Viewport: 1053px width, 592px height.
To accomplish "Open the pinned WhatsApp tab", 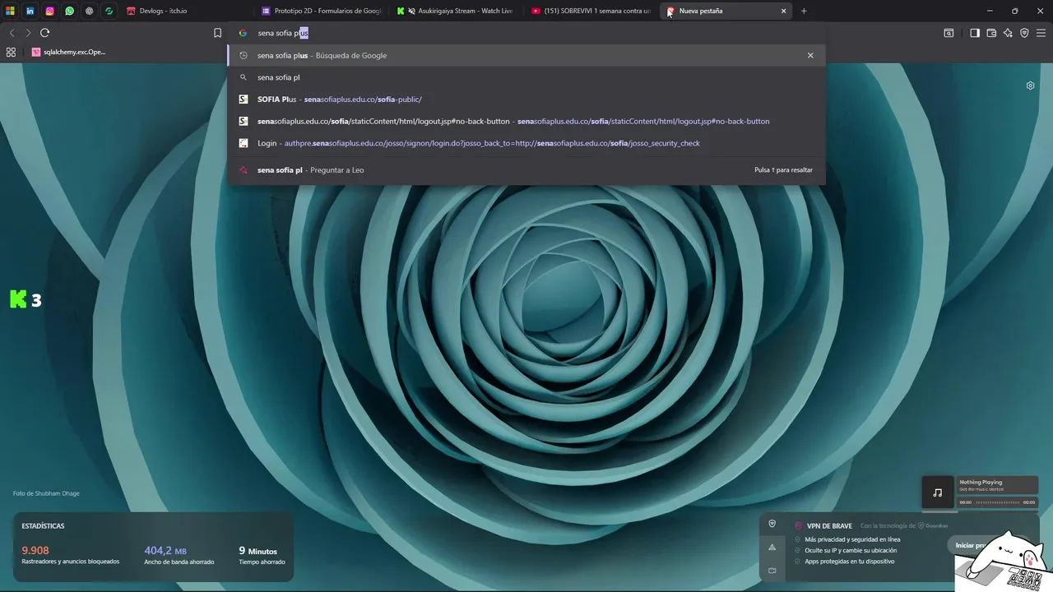I will click(70, 11).
